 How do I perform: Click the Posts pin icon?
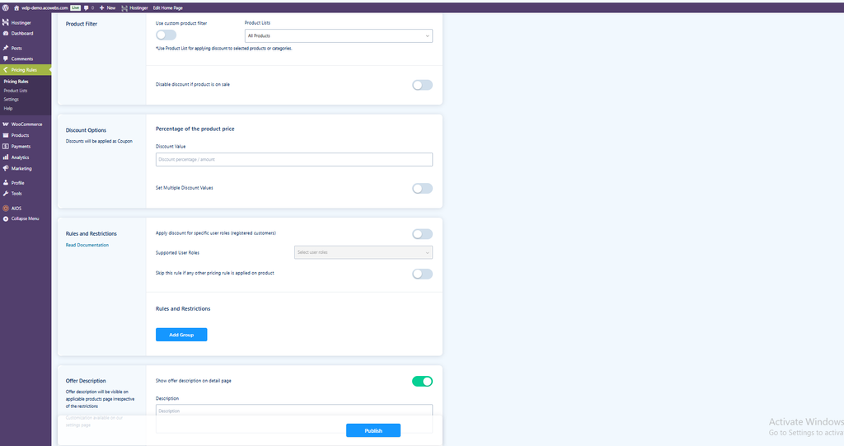coord(6,48)
